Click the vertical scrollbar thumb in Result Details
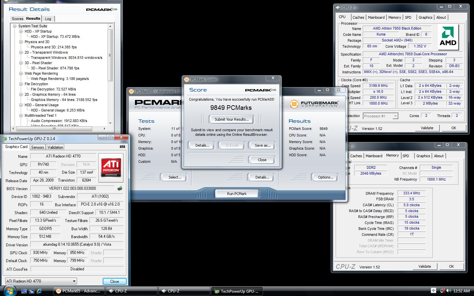The image size is (474, 296). point(110,55)
